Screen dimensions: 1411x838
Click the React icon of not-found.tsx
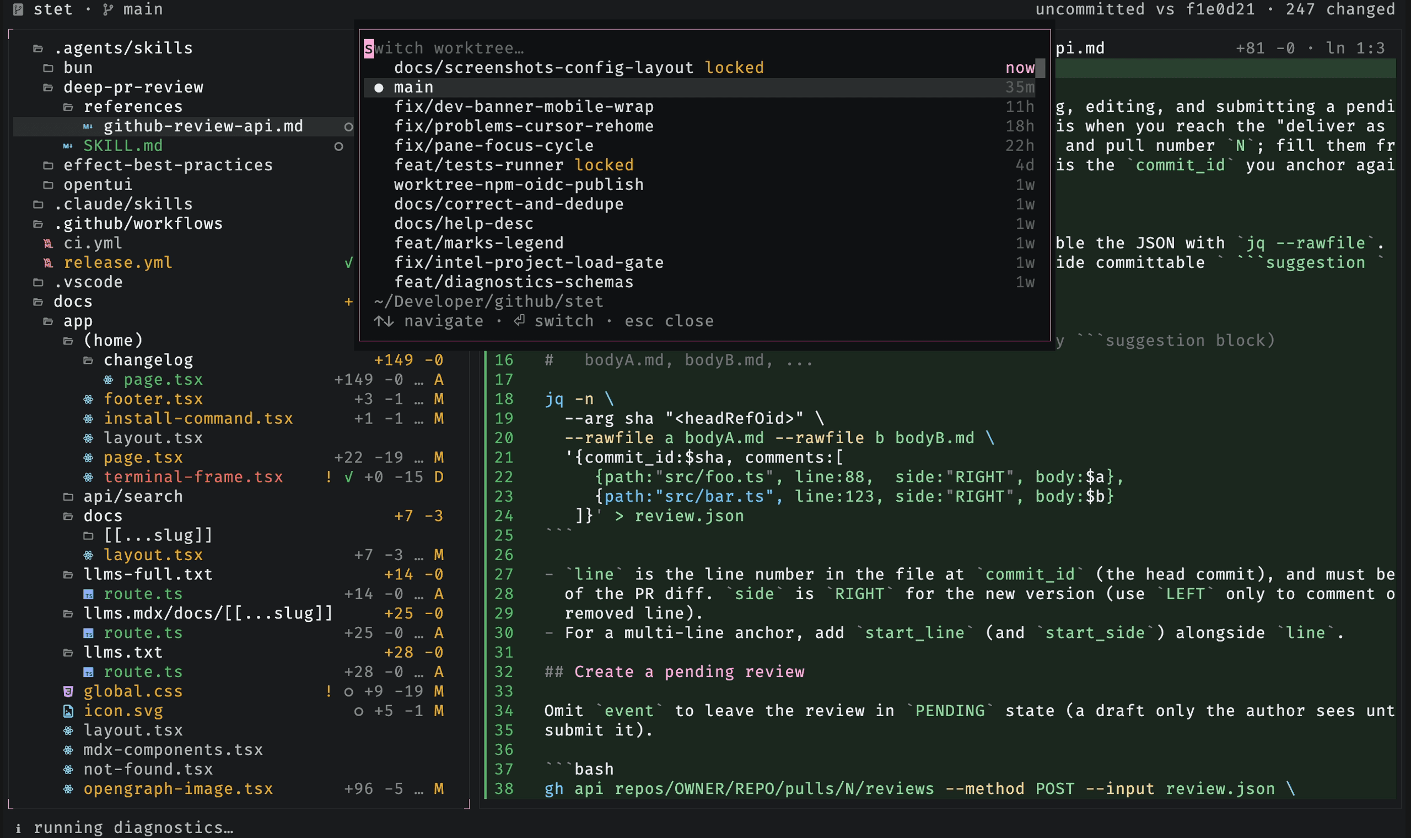coord(68,770)
